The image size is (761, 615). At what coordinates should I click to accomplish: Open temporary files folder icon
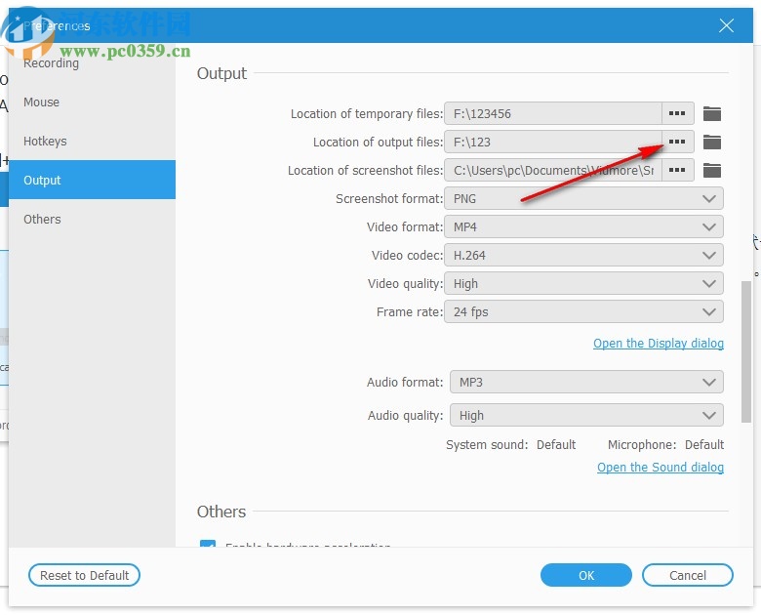coord(712,113)
